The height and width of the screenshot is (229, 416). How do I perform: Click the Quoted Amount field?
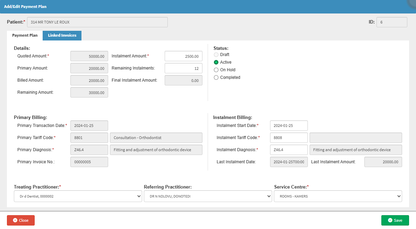pos(89,56)
